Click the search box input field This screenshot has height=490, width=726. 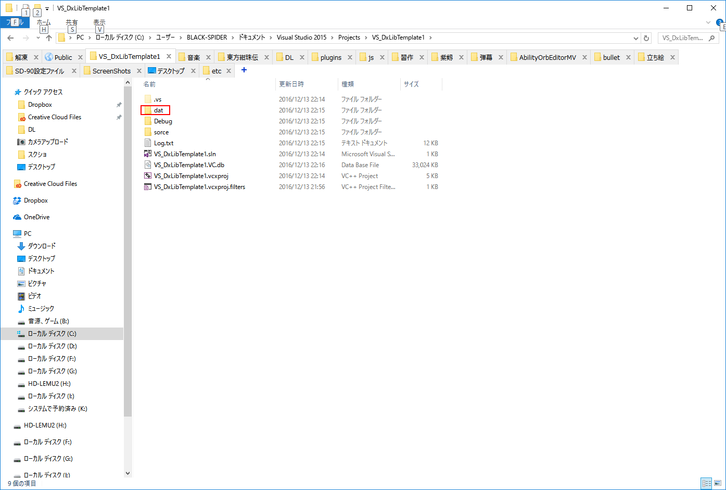(x=687, y=38)
